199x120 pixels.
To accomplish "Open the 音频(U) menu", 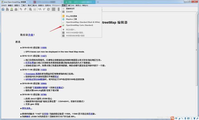I will click(x=78, y=5).
